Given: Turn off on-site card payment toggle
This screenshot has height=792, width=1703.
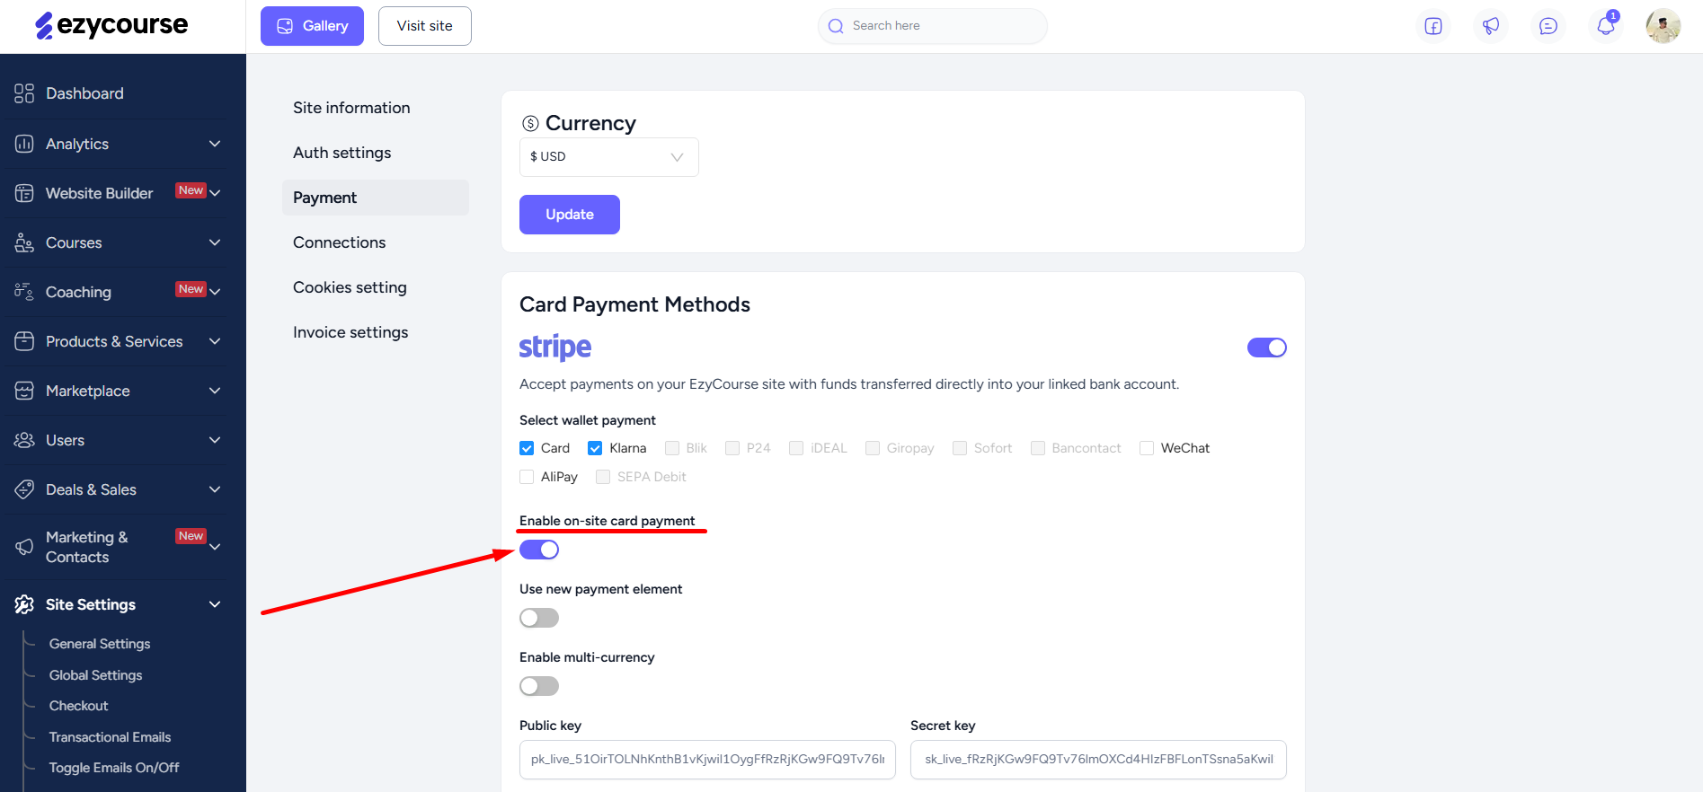Looking at the screenshot, I should (539, 550).
